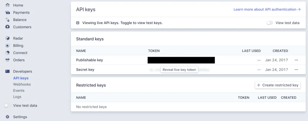Open the Secret key more options menu

296,70
